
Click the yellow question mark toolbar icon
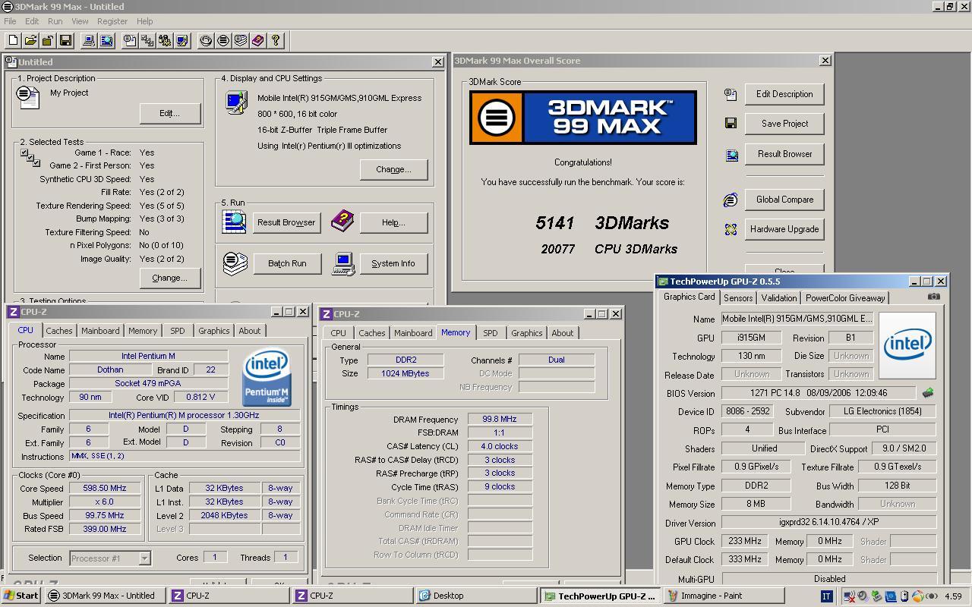click(x=276, y=40)
